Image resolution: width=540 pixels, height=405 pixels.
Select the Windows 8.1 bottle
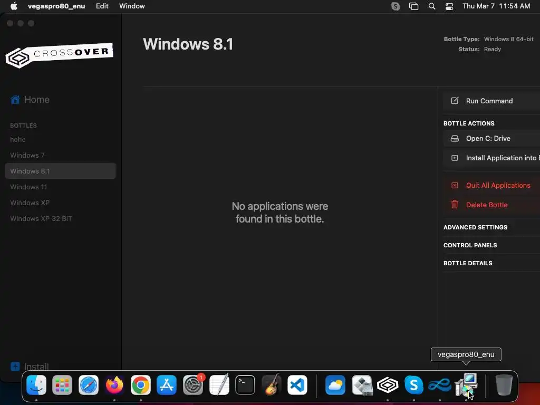coord(61,171)
